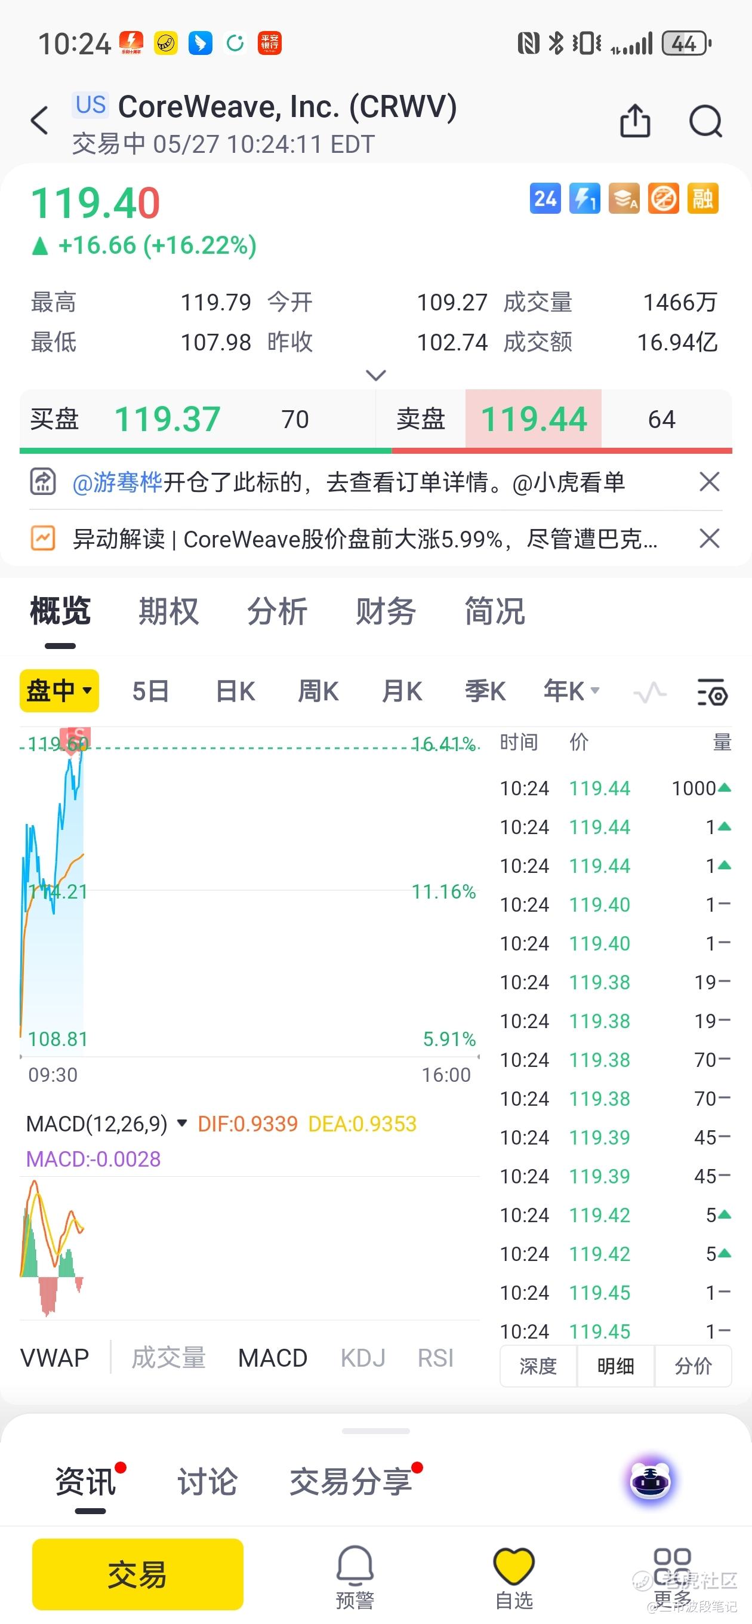Dismiss the 异动解读 news banner
The width and height of the screenshot is (752, 1624).
click(x=709, y=539)
